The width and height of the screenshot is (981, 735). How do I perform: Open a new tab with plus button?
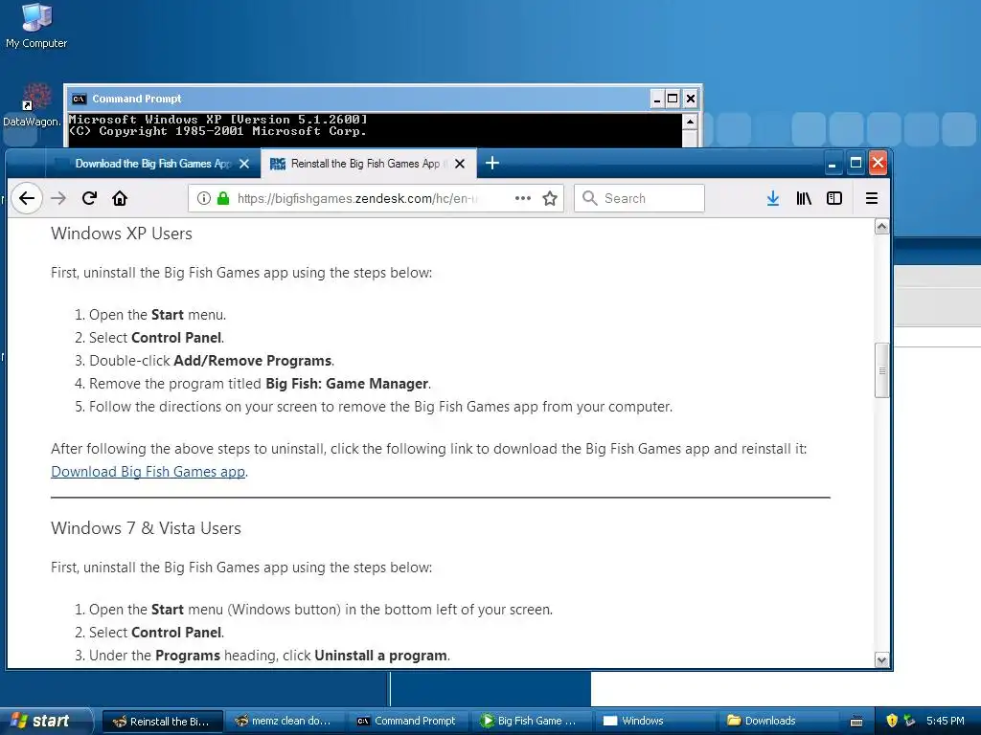(492, 163)
